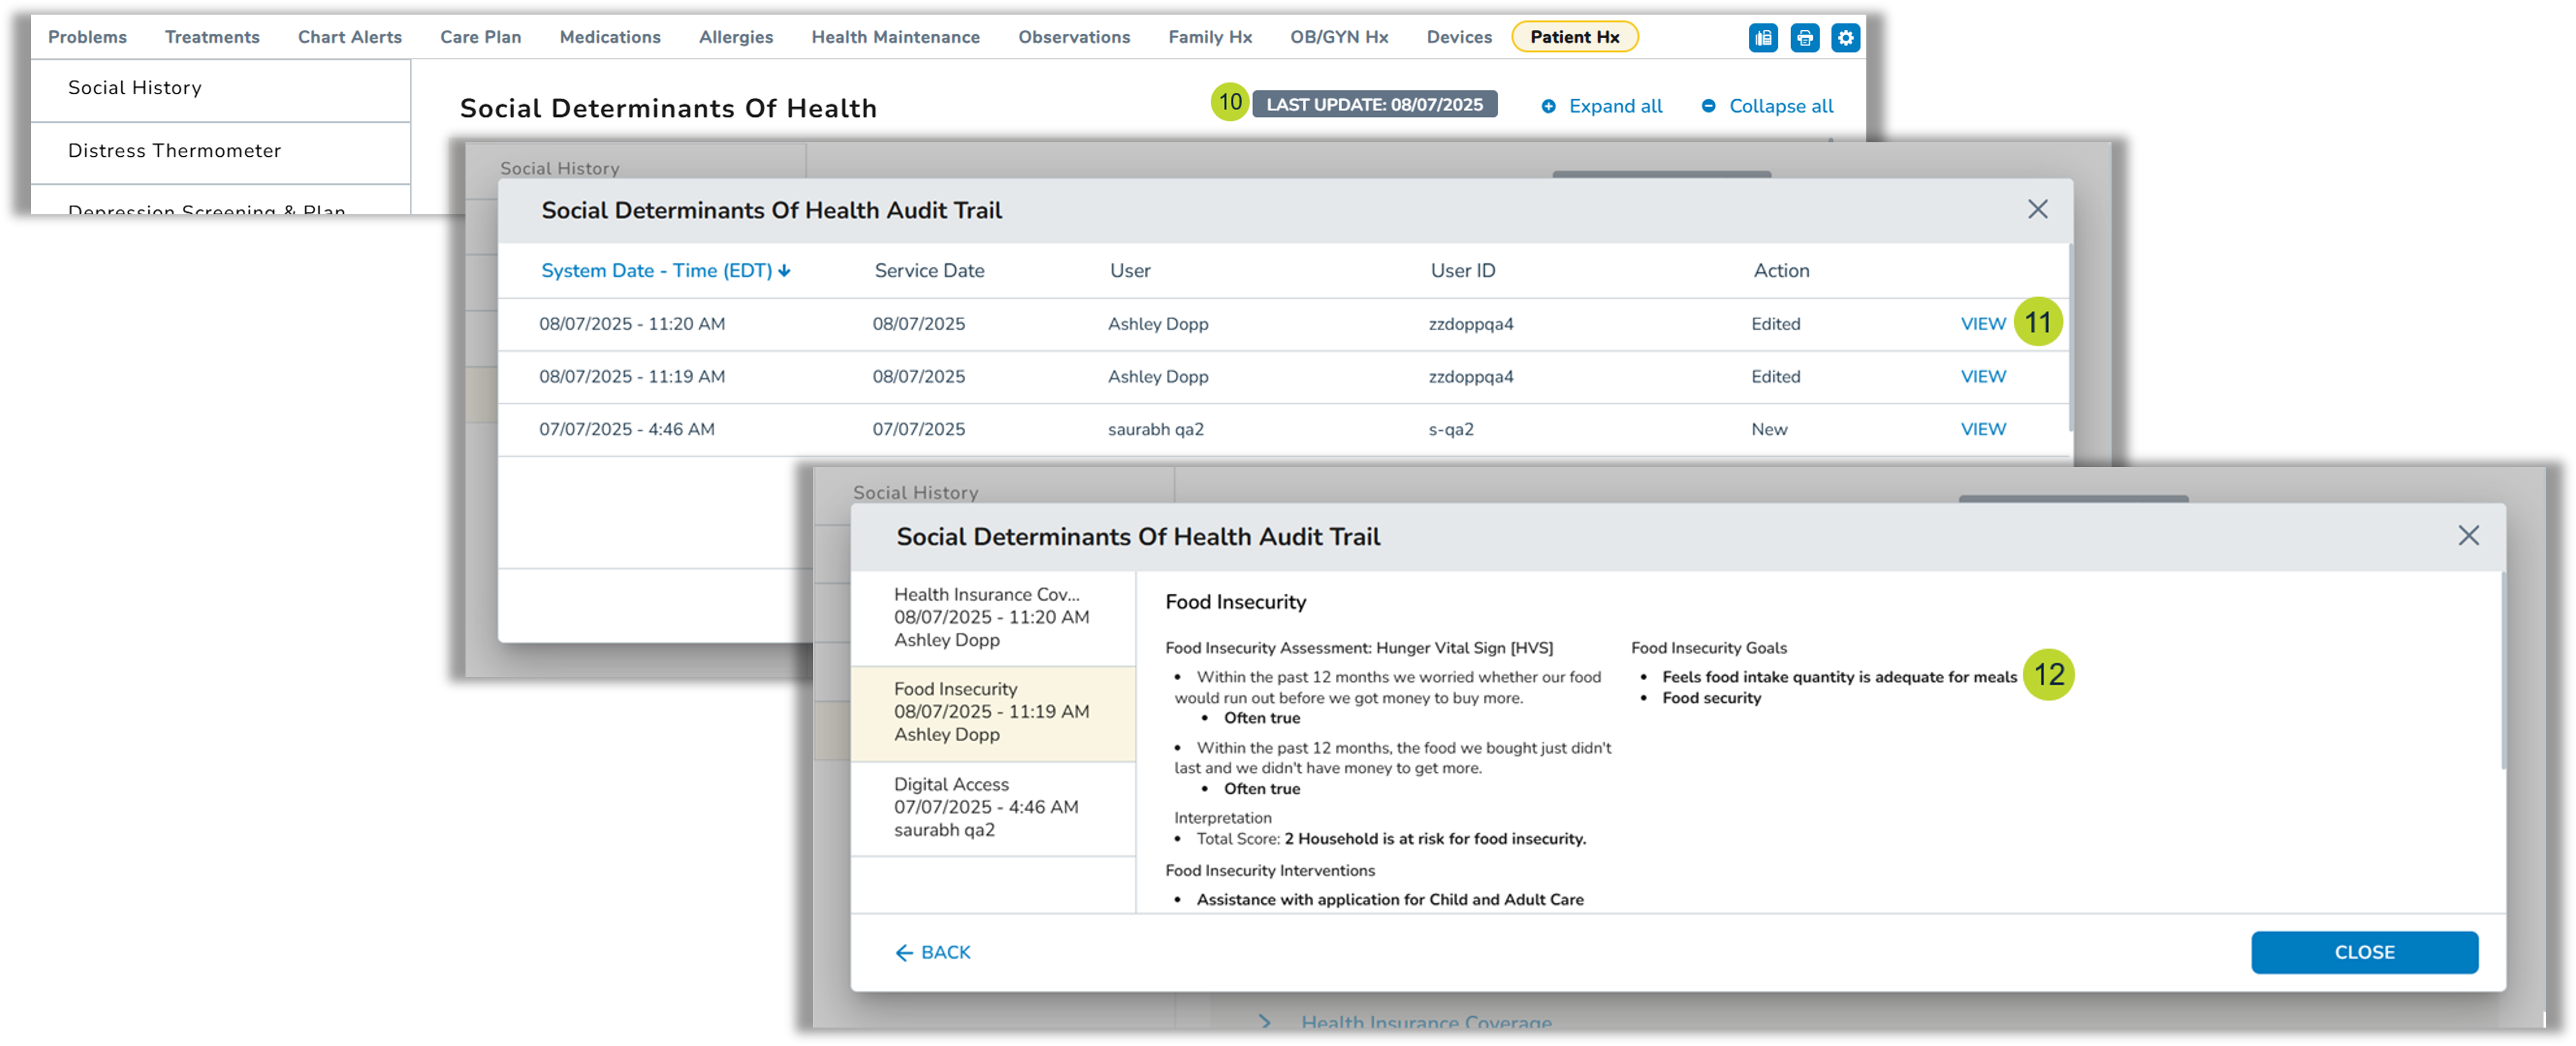Select Distress Thermometer in sidebar

[x=174, y=151]
